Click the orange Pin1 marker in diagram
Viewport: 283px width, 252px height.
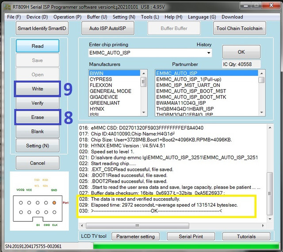click(x=54, y=203)
